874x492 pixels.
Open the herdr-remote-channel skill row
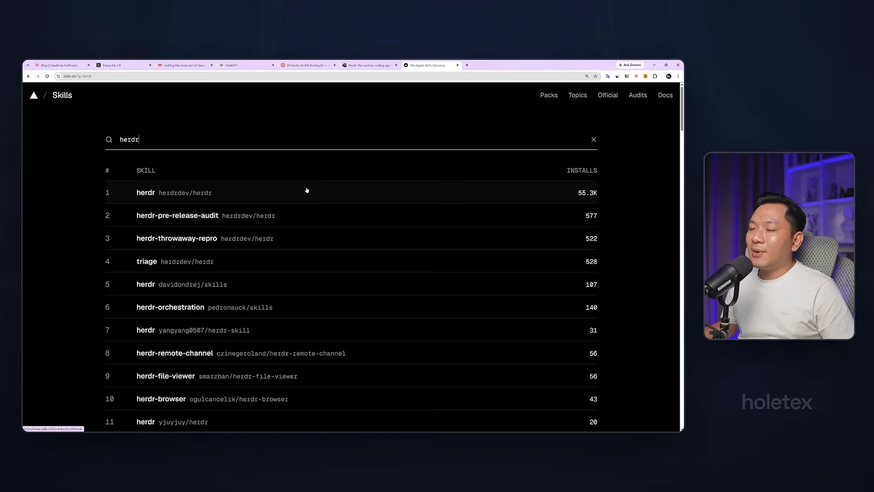(x=351, y=353)
